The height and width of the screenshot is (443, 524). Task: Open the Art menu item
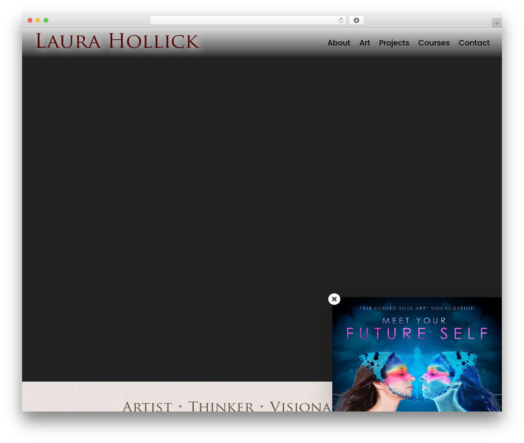[364, 43]
